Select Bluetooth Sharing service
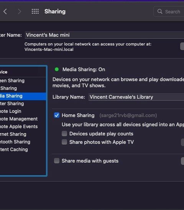 (x=23, y=142)
